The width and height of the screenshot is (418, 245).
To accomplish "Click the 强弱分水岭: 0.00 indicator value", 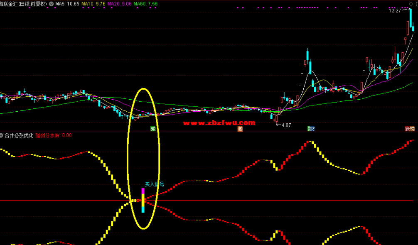I will pyautogui.click(x=54, y=135).
